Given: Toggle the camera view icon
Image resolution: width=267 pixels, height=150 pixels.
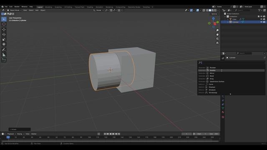Looking at the screenshot, I should pyautogui.click(x=217, y=39).
